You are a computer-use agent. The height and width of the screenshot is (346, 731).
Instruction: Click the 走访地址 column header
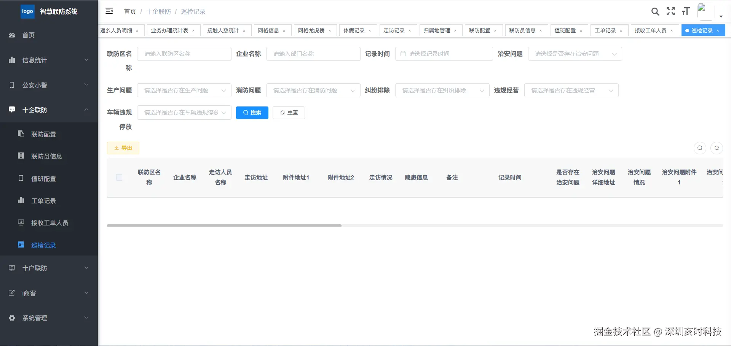[x=256, y=178]
